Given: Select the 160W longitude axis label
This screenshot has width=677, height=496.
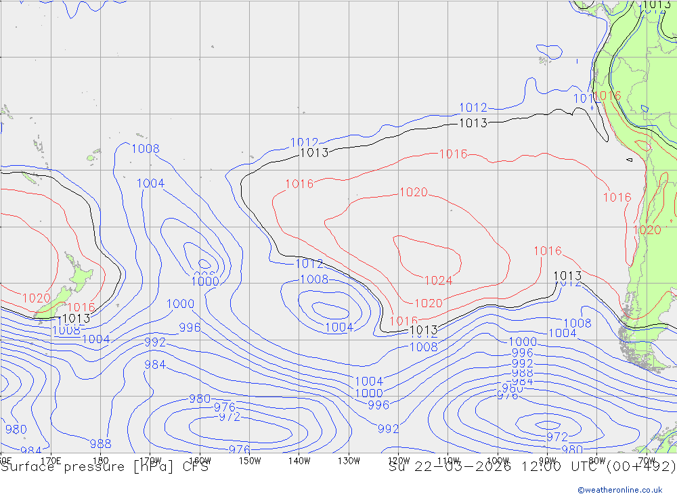Looking at the screenshot, I should (x=200, y=461).
